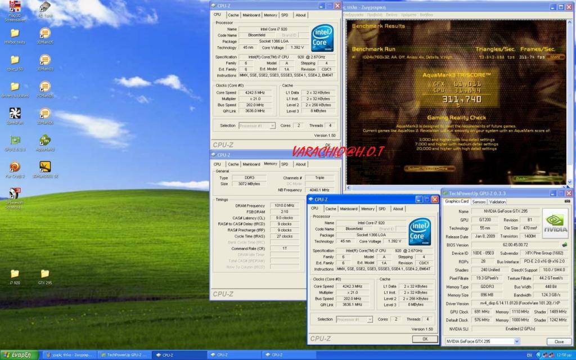Click the BIOS Version field 62.00.45.00.72
Screen dimensions: 576x360
click(515, 245)
